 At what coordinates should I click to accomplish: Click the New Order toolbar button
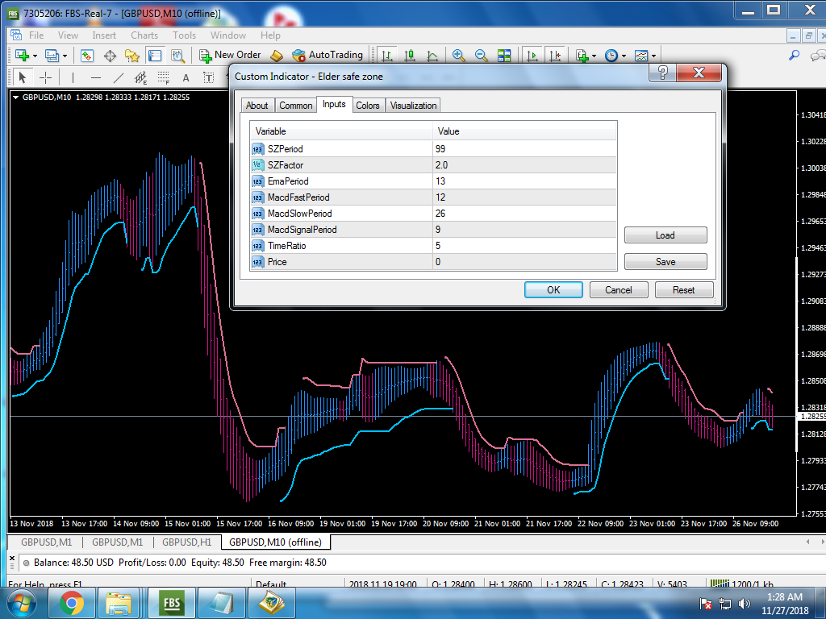[x=230, y=55]
